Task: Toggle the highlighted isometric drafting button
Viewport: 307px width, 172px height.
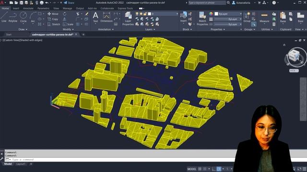Action: 219,169
